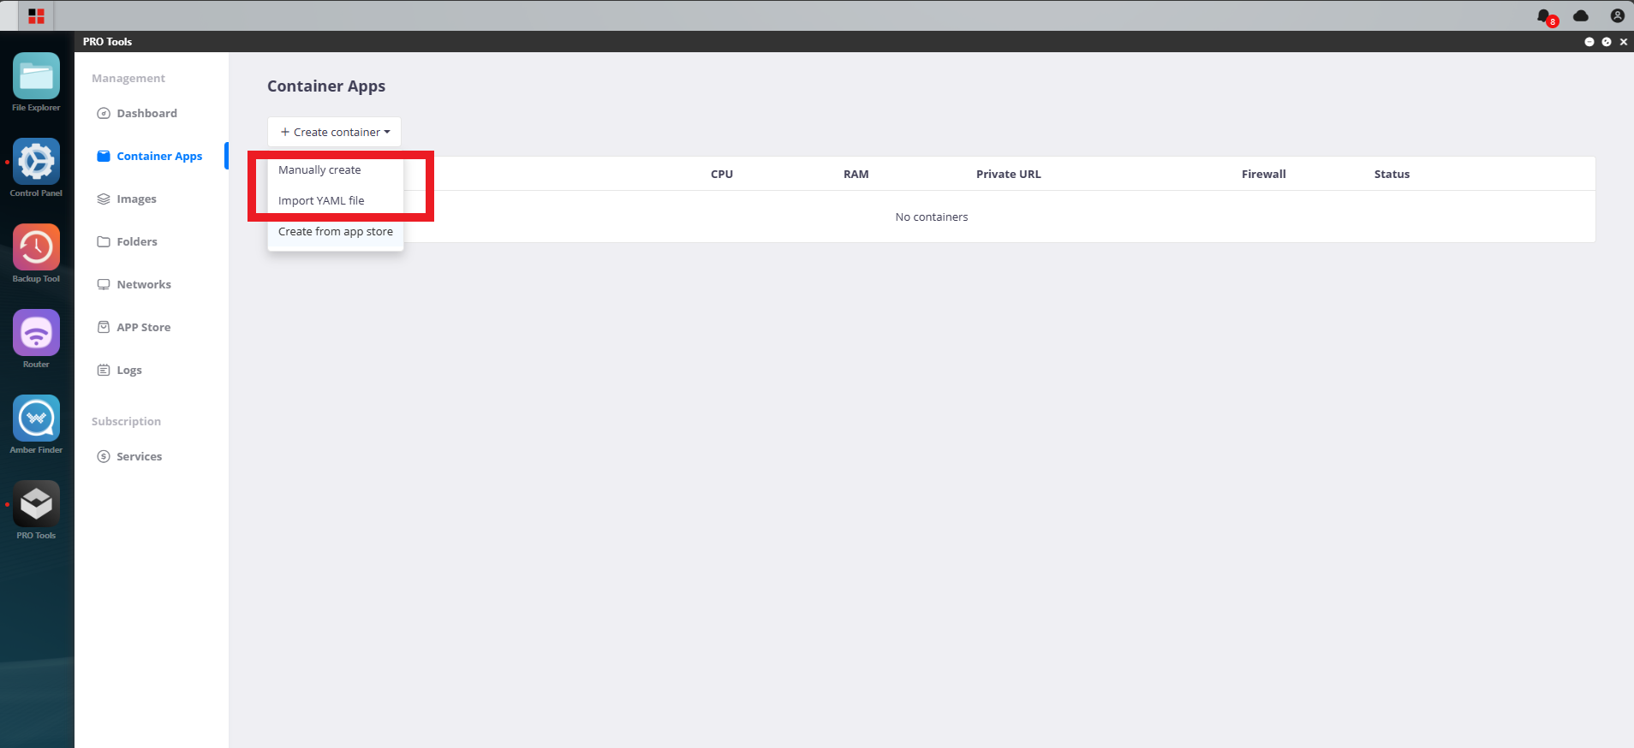This screenshot has height=748, width=1634.
Task: Click the red grid start menu icon
Action: click(36, 15)
